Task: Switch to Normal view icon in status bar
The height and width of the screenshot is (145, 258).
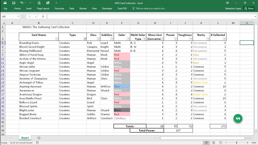Action: 206,143
